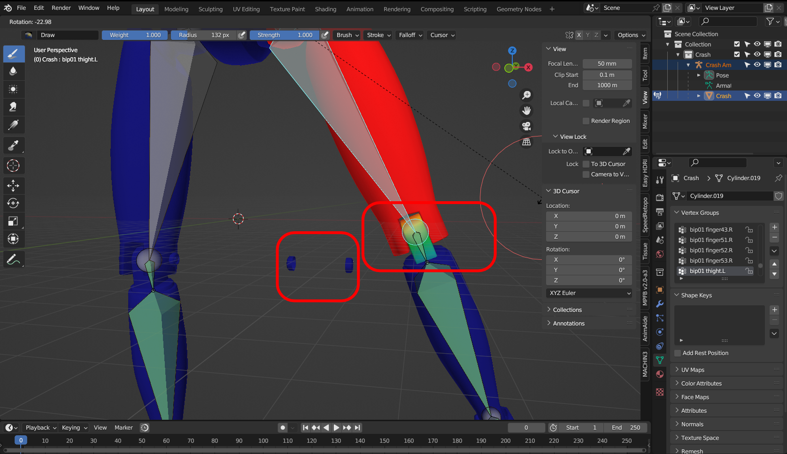Open the Stroke dropdown
787x454 pixels.
379,35
